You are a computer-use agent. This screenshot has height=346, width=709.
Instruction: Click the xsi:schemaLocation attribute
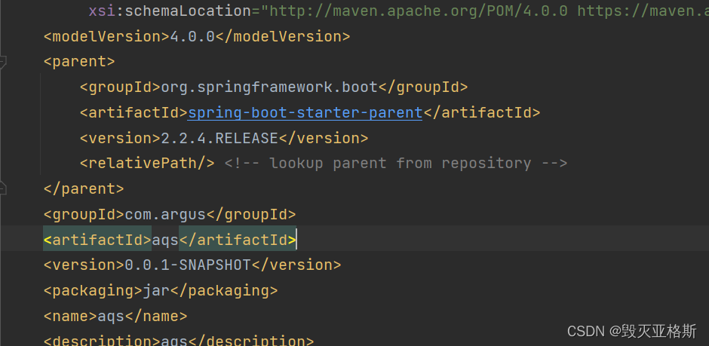coord(170,11)
